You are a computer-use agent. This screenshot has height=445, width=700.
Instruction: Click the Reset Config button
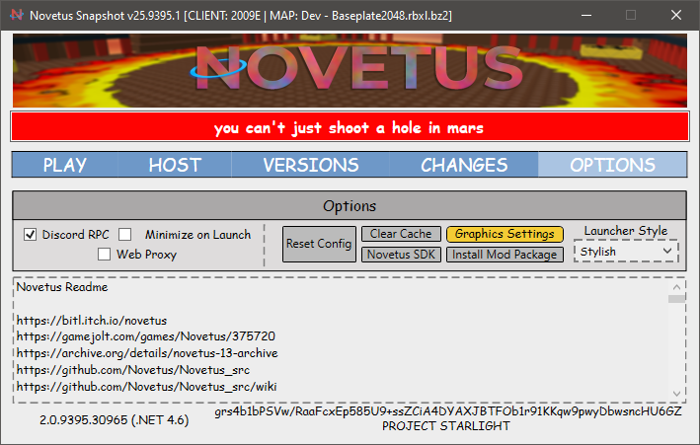point(319,244)
